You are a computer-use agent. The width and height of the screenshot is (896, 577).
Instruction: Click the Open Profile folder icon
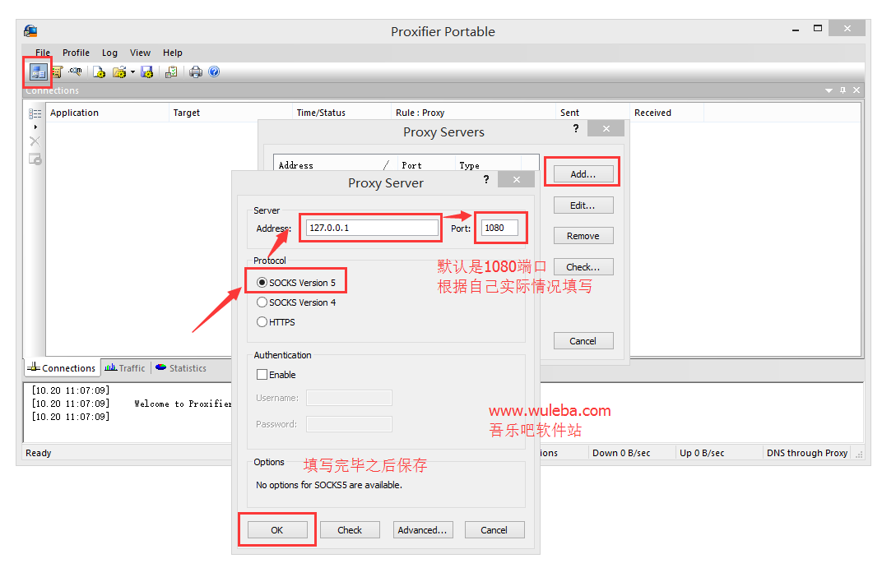[118, 72]
